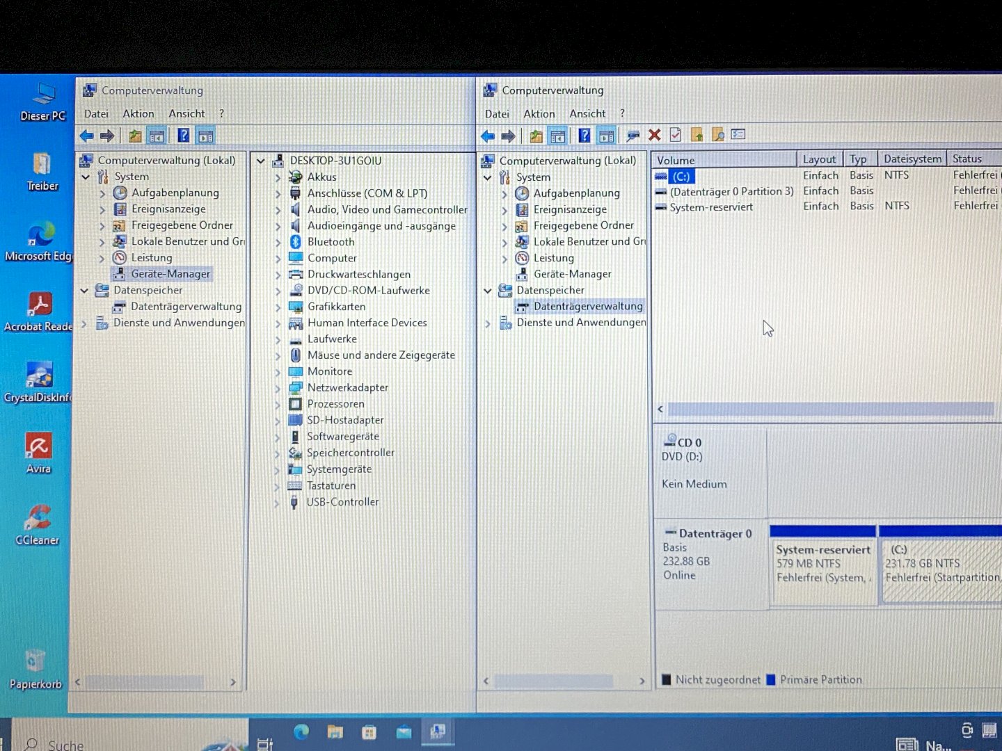1002x751 pixels.
Task: Expand the Grafikkarten node
Action: (278, 307)
